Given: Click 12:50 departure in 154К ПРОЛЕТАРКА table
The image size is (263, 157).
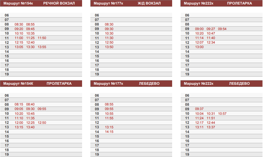Looking at the screenshot, I should [42, 123].
